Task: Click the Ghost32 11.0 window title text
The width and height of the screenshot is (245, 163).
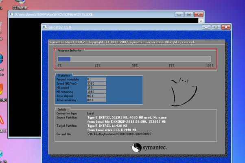Action: [x=60, y=27]
